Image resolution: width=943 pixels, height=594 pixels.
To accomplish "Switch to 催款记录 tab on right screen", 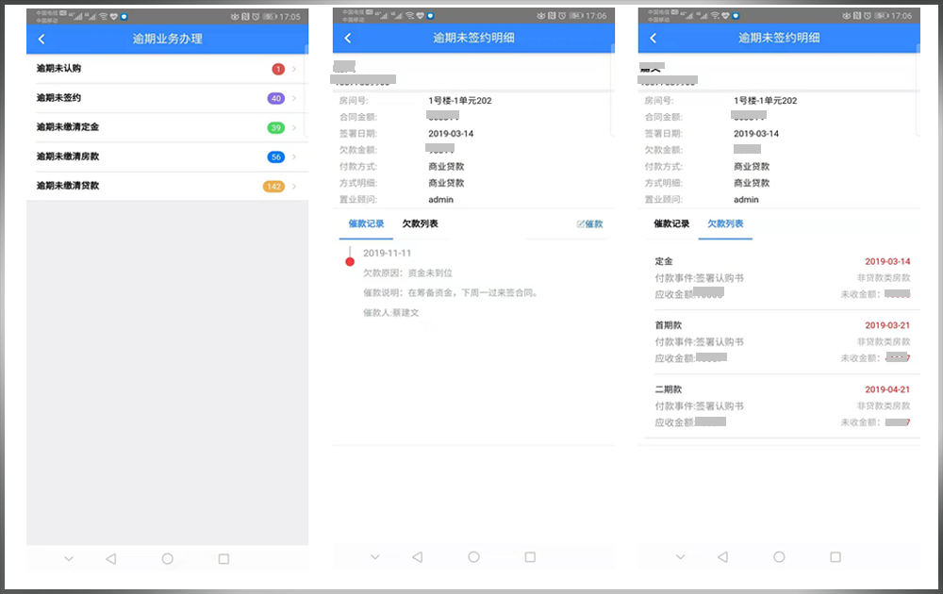I will click(671, 224).
